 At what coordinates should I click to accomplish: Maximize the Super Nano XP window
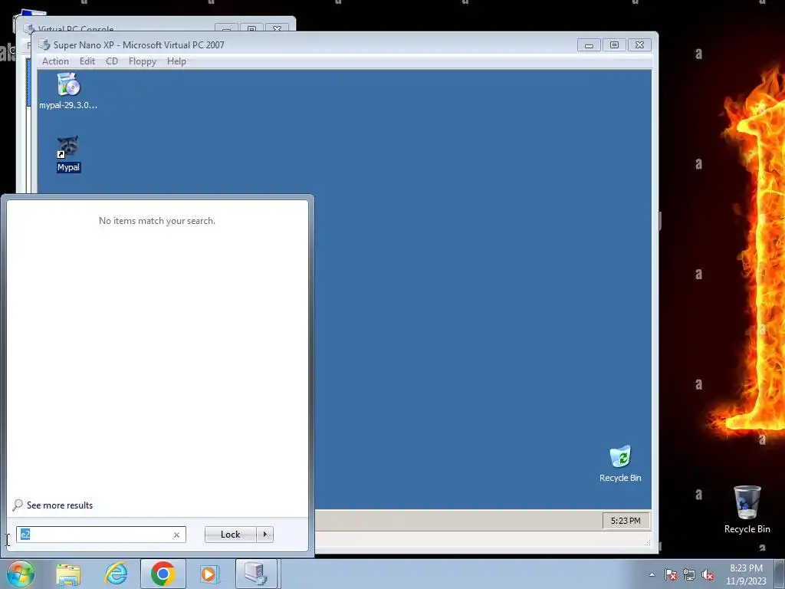pos(614,45)
